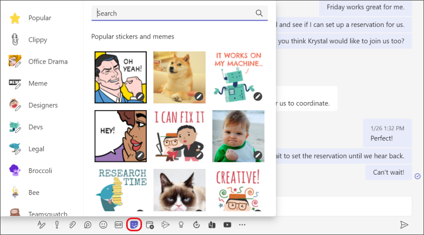424x235 pixels.
Task: Send the message with arrow icon
Action: pyautogui.click(x=404, y=225)
